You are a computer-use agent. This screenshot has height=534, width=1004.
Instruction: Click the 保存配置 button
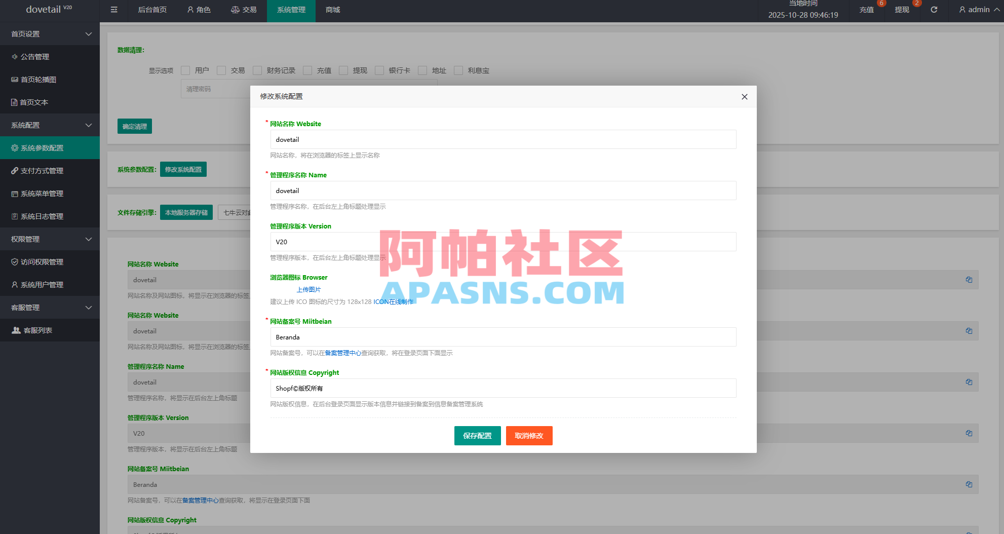(x=477, y=436)
